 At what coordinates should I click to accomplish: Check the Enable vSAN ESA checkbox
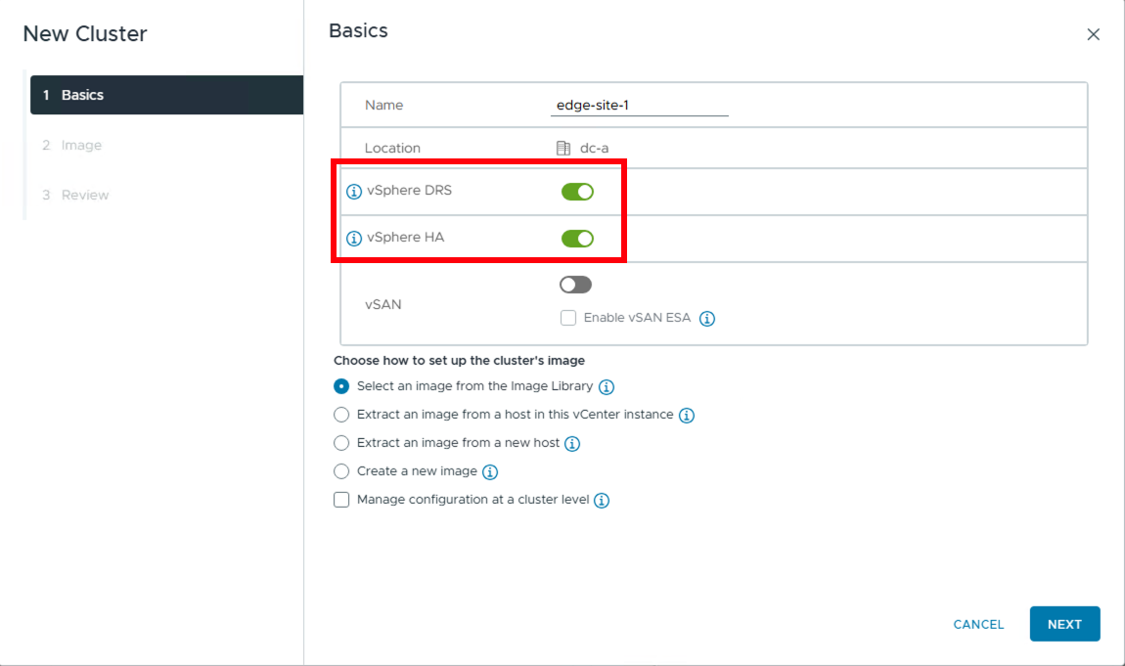(568, 318)
